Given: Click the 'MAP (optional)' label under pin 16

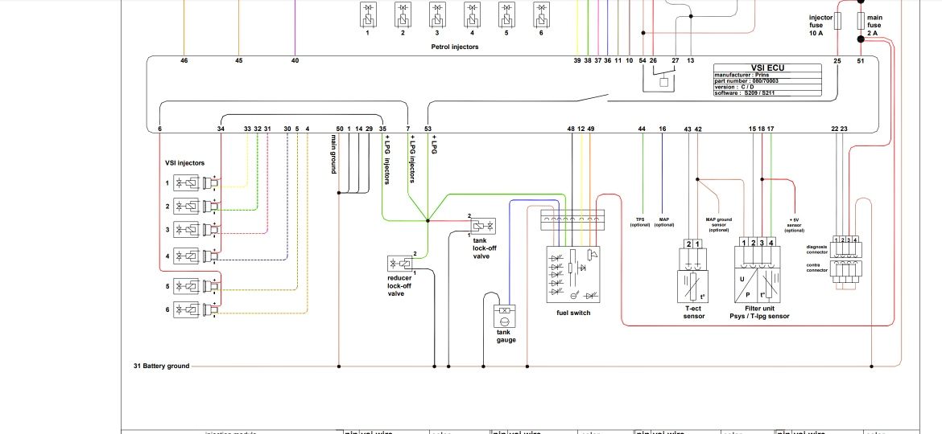Looking at the screenshot, I should click(x=664, y=222).
